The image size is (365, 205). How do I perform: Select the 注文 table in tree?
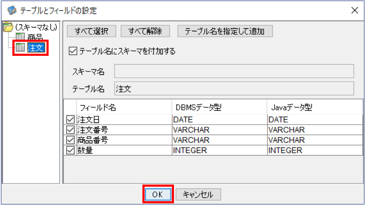[x=36, y=48]
